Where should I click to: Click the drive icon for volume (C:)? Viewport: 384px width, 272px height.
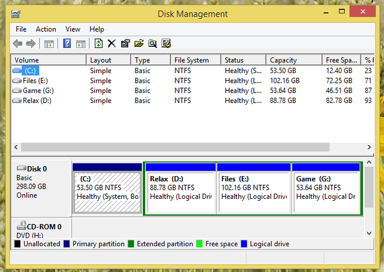click(17, 71)
